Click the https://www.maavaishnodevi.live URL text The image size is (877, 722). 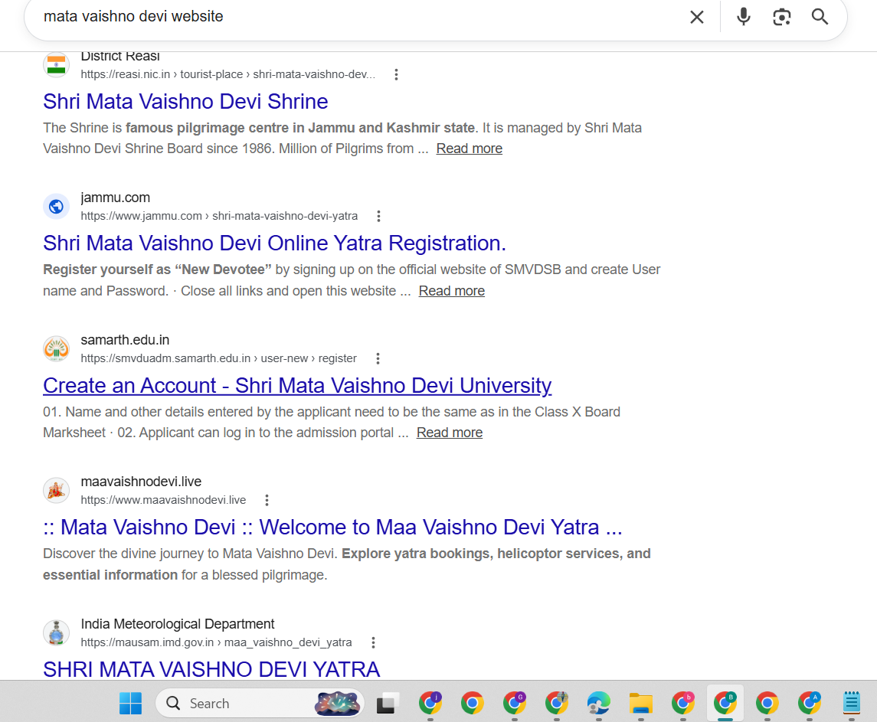pos(163,500)
